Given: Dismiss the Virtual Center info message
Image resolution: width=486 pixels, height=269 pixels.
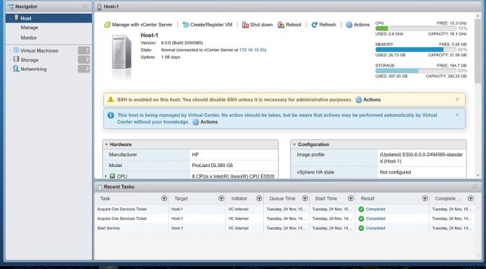Looking at the screenshot, I should (x=457, y=115).
